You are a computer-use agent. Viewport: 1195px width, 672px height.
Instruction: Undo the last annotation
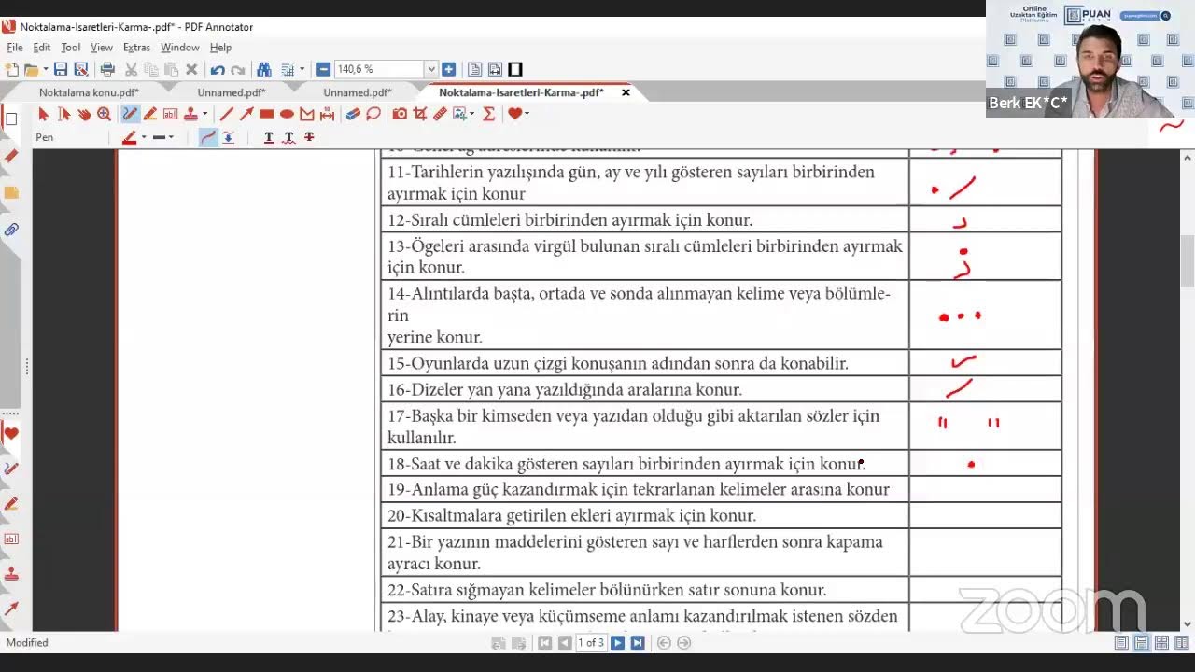(218, 69)
